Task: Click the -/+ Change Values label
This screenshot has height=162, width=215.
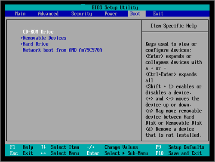Action: 112,147
